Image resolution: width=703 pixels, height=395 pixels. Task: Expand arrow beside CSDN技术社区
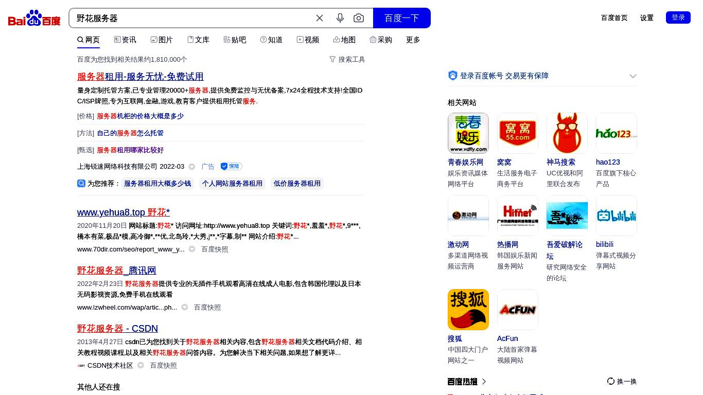click(140, 366)
